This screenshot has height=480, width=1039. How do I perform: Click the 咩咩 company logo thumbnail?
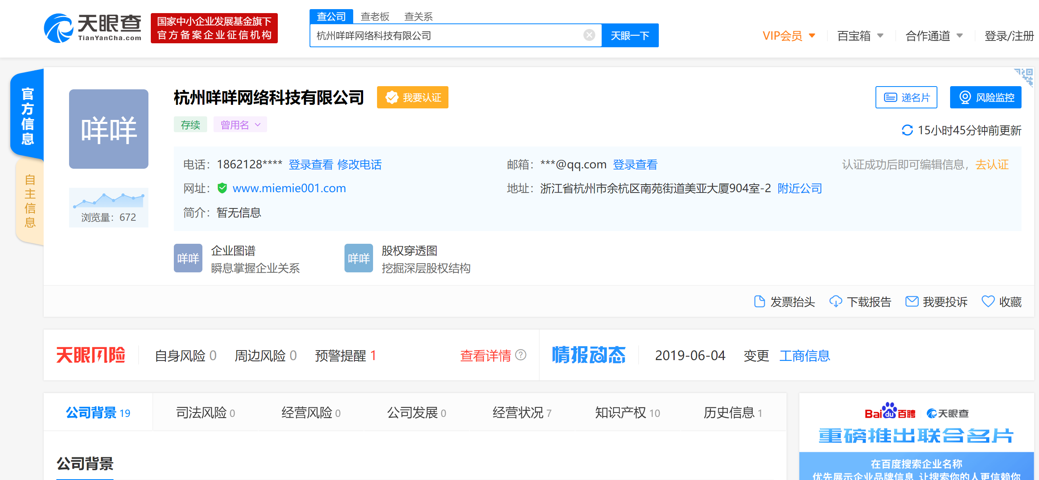[x=108, y=129]
